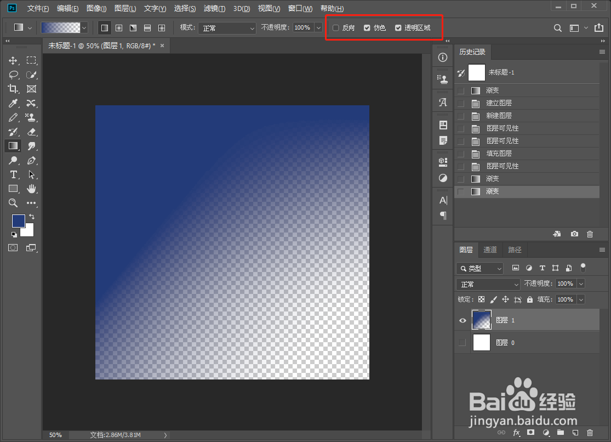Viewport: 611px width, 442px height.
Task: Choose the diamond gradient type
Action: click(162, 28)
